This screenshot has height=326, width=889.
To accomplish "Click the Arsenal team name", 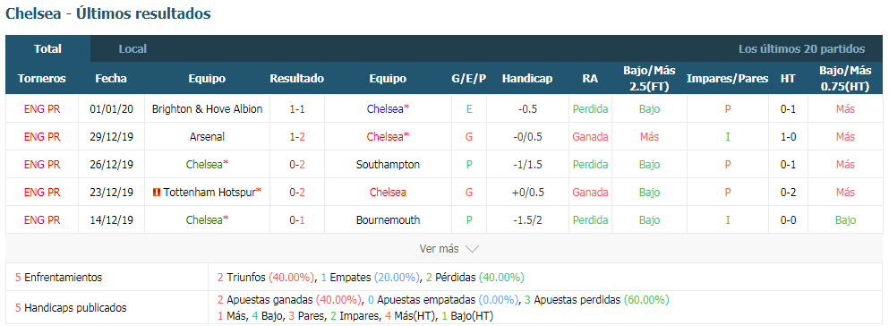I will tap(208, 137).
